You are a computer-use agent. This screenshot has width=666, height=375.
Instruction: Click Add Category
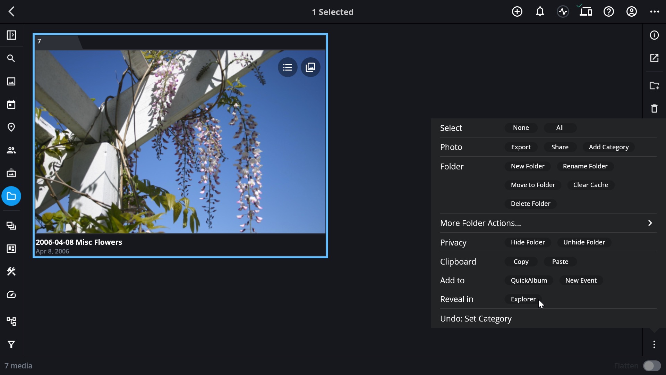point(608,147)
